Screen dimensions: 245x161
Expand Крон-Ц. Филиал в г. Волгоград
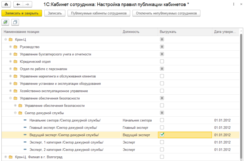click(6, 157)
